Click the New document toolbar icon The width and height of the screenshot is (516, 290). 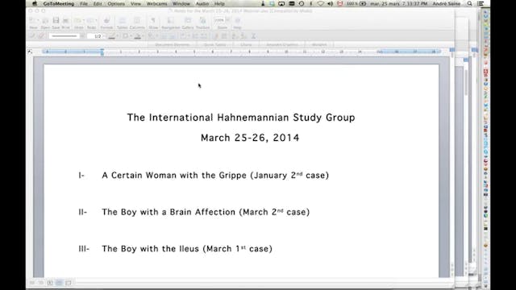(32, 21)
